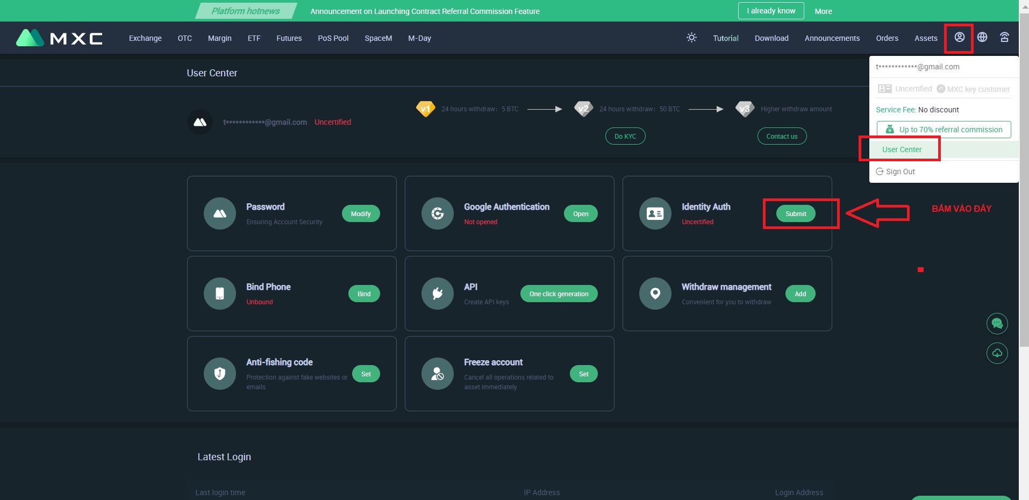The height and width of the screenshot is (500, 1029).
Task: Click One click generation for API
Action: [x=559, y=294]
